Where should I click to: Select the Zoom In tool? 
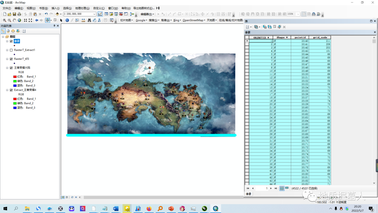pos(4,20)
